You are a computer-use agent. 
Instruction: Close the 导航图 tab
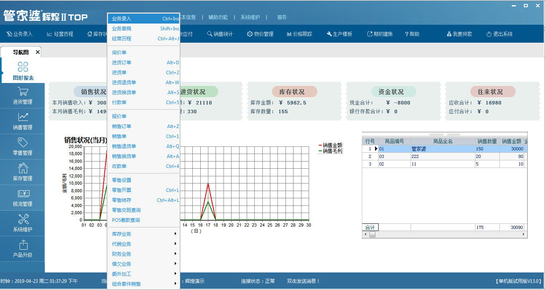(38, 52)
